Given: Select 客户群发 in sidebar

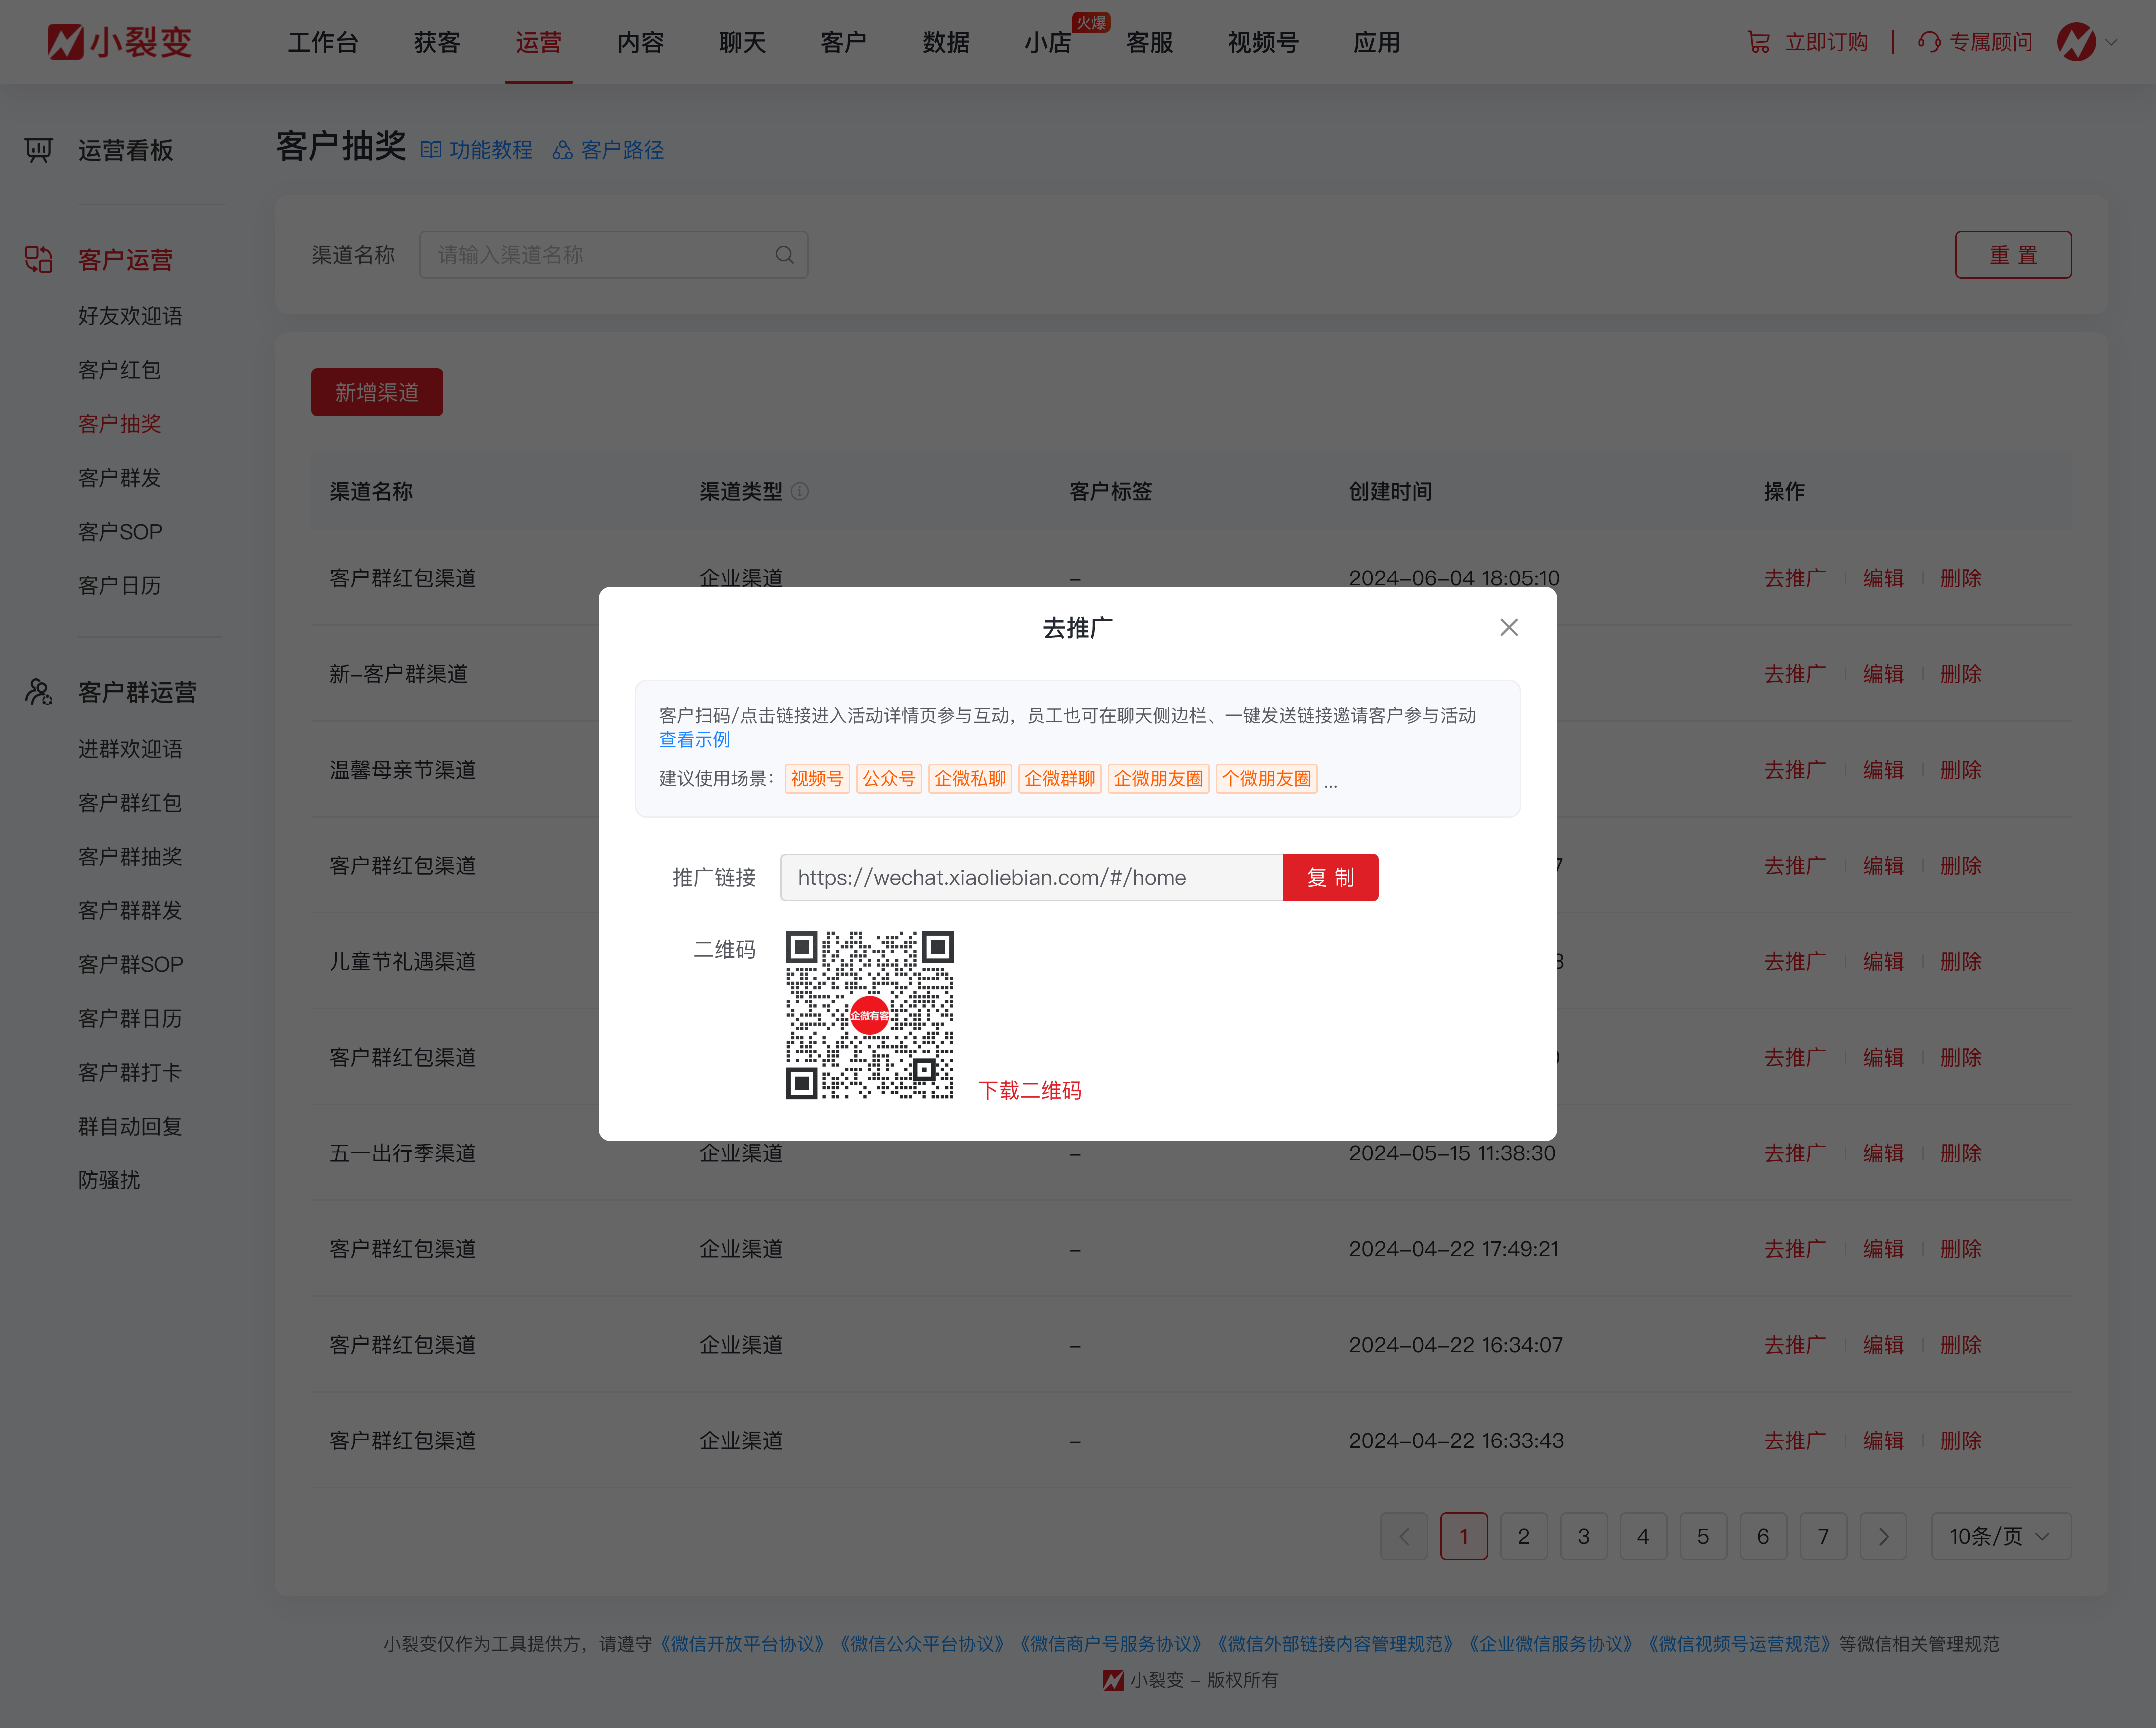Looking at the screenshot, I should tap(119, 478).
